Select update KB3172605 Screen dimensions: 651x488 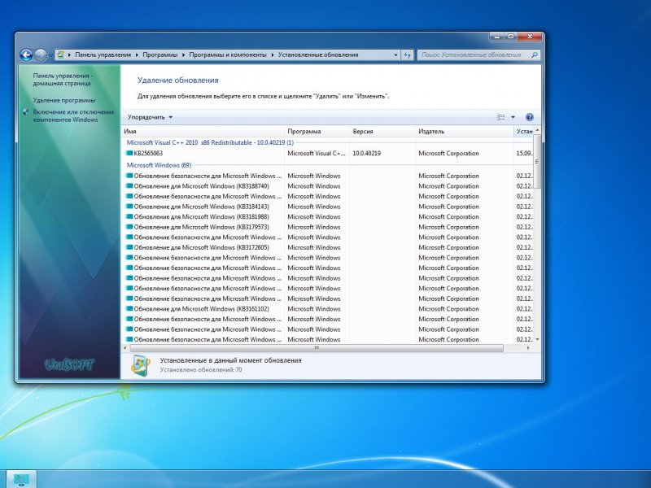(328, 248)
